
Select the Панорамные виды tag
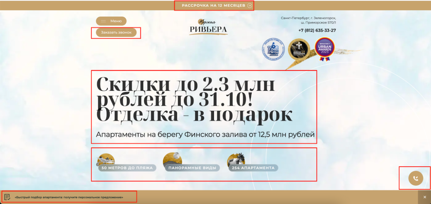click(192, 168)
